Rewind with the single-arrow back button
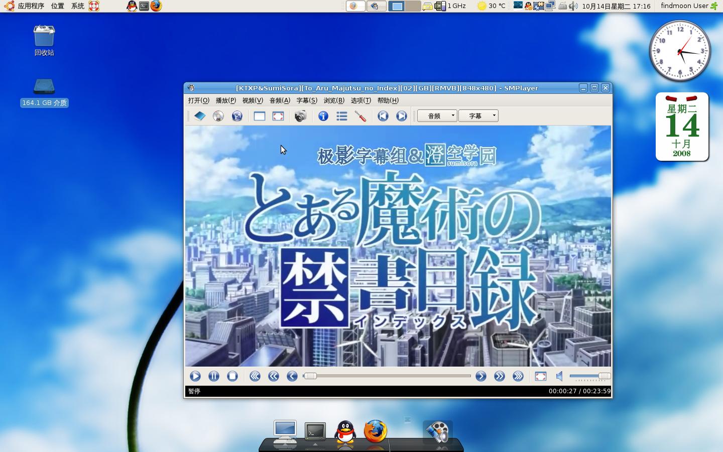This screenshot has height=452, width=723. [292, 376]
